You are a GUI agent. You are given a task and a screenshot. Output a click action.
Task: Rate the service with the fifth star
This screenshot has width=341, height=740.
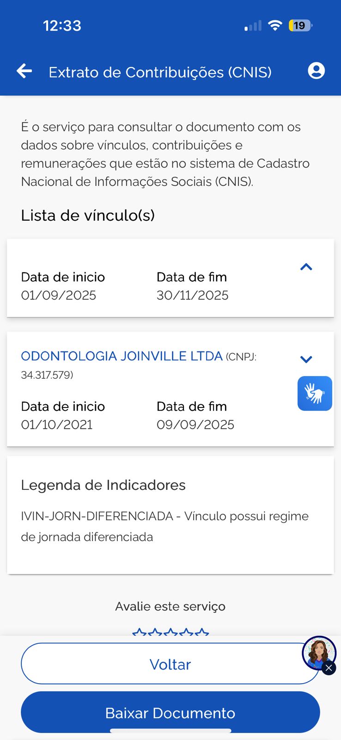tap(202, 632)
